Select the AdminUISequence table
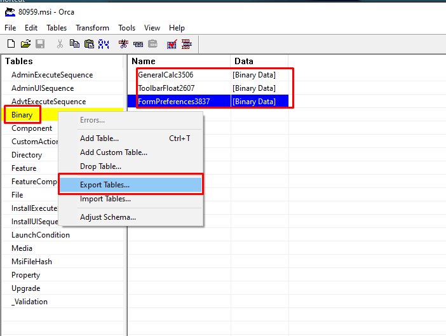Image resolution: width=446 pixels, height=336 pixels. [43, 88]
